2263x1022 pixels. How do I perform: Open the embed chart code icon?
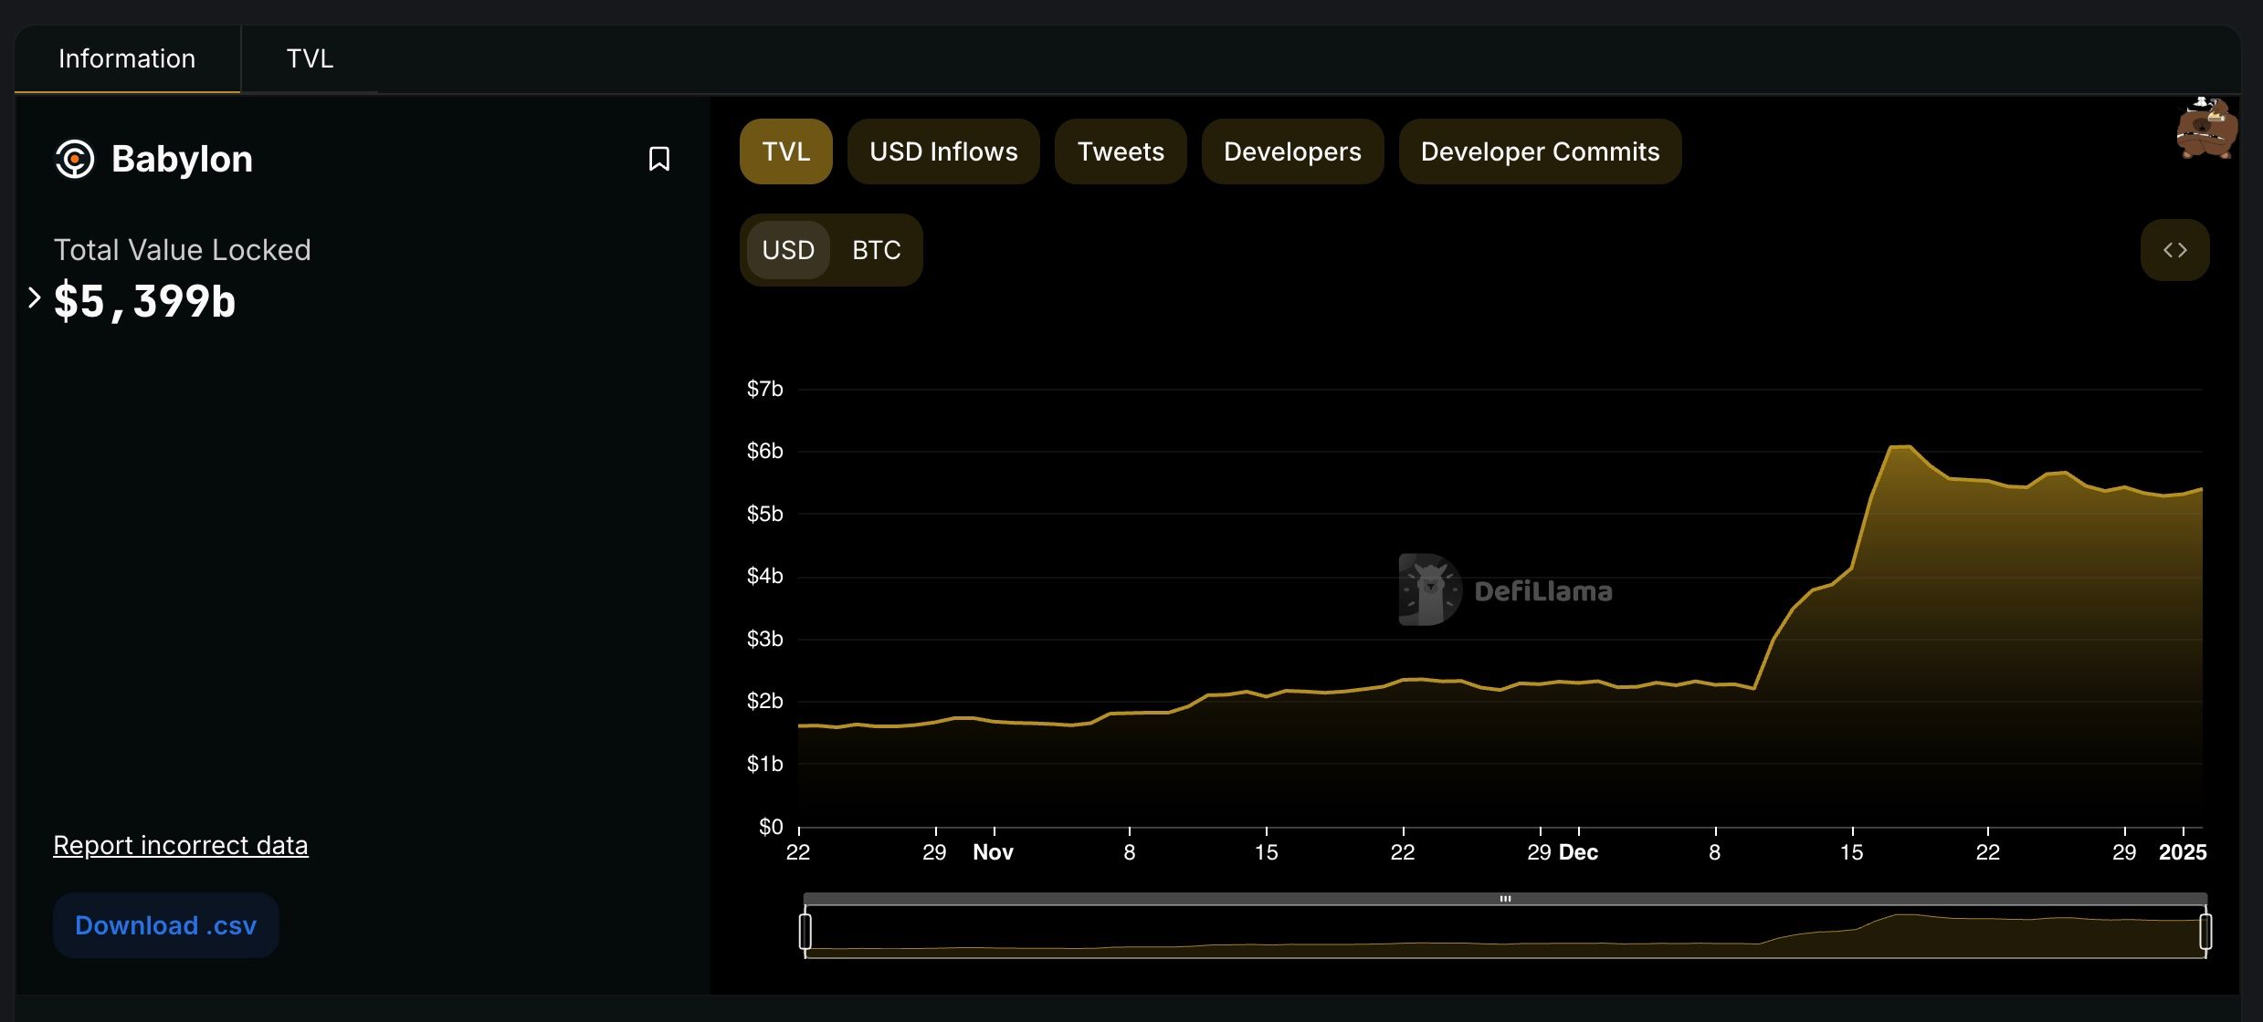(x=2174, y=250)
